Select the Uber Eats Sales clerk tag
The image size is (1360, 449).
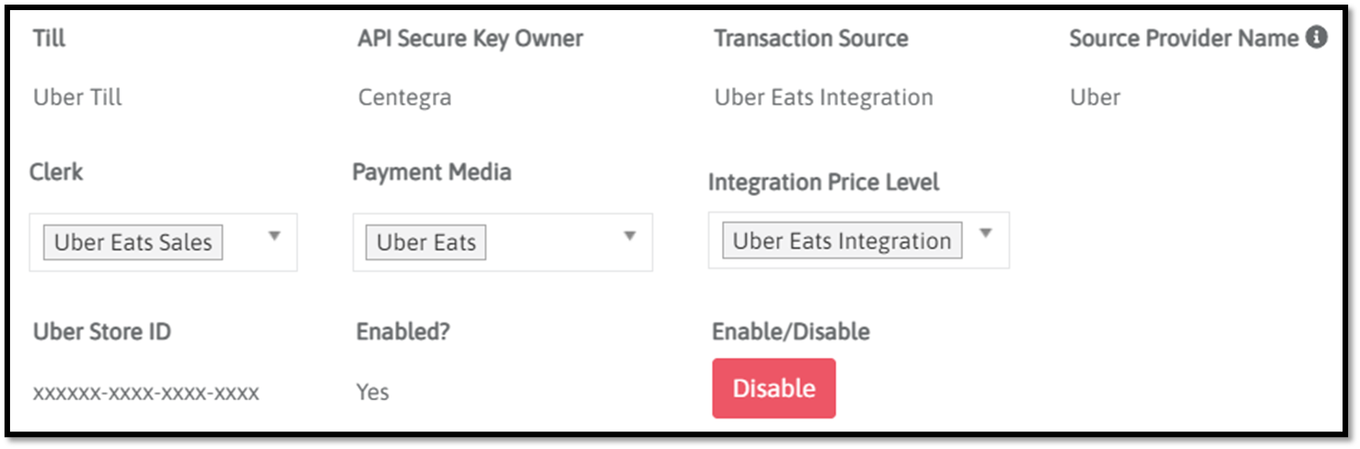point(133,243)
